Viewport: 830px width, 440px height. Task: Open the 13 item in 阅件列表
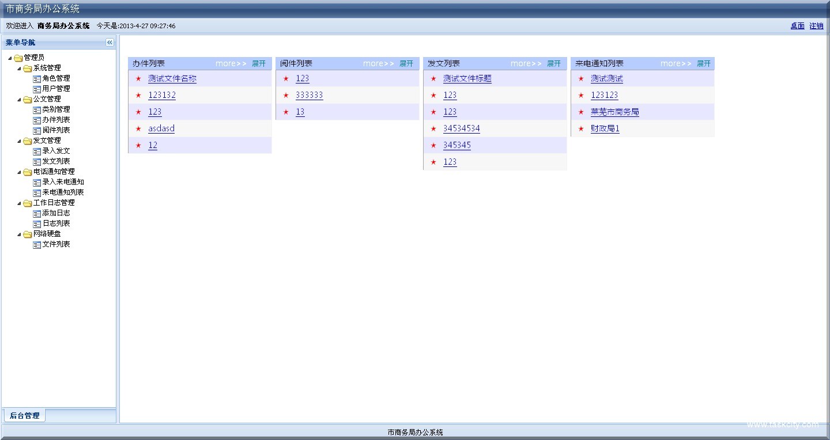coord(300,112)
